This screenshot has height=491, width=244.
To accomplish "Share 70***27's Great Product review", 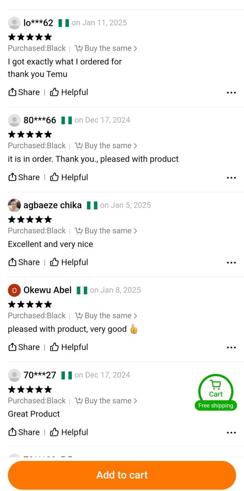I will (24, 432).
